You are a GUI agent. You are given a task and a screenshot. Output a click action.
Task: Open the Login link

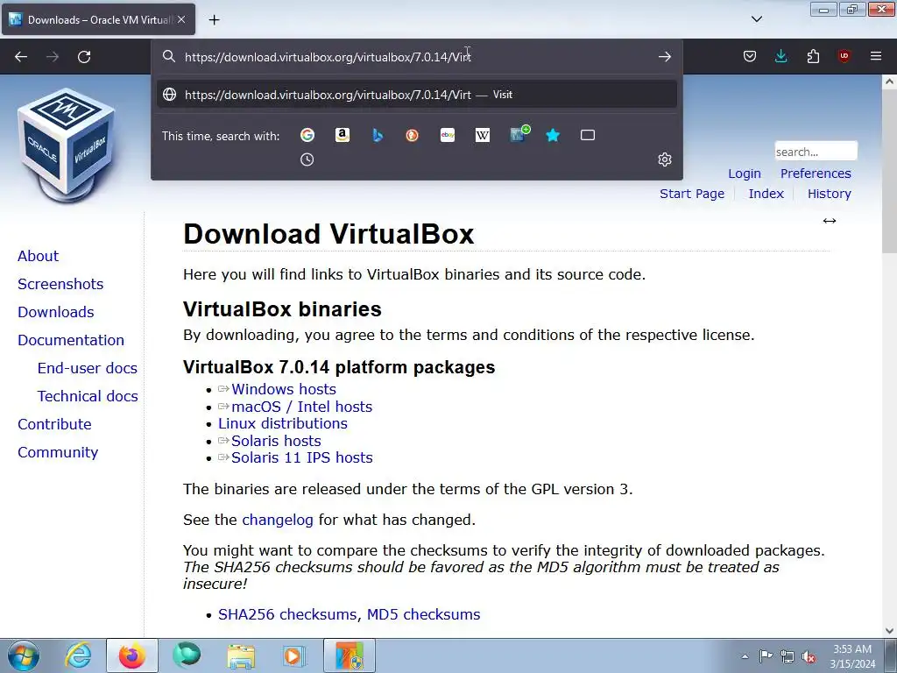tap(745, 174)
